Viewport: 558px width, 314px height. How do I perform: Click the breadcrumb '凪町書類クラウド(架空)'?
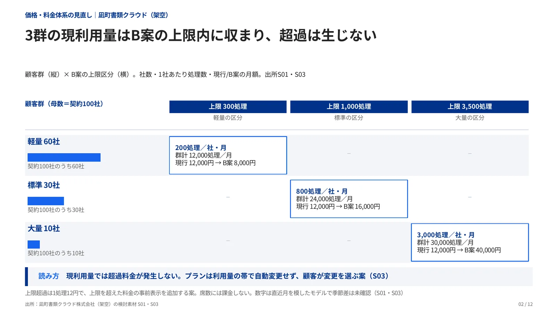(135, 15)
